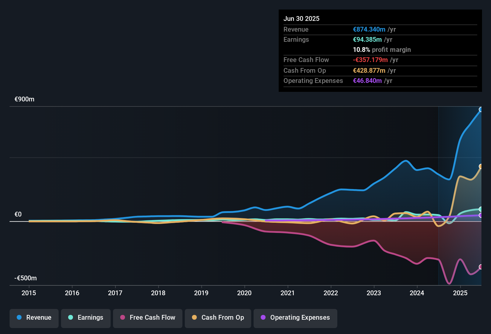Click the orange Cash From Op legend icon
The width and height of the screenshot is (491, 334).
(x=194, y=318)
